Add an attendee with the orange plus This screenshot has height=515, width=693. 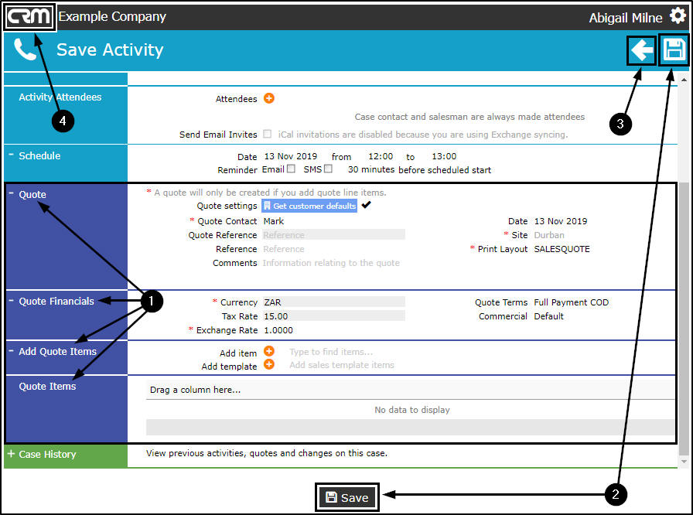[x=268, y=98]
